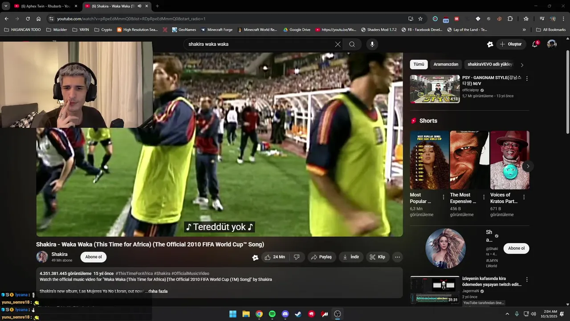This screenshot has width=570, height=321.
Task: Open options for The Most Expensive short
Action: click(x=484, y=197)
